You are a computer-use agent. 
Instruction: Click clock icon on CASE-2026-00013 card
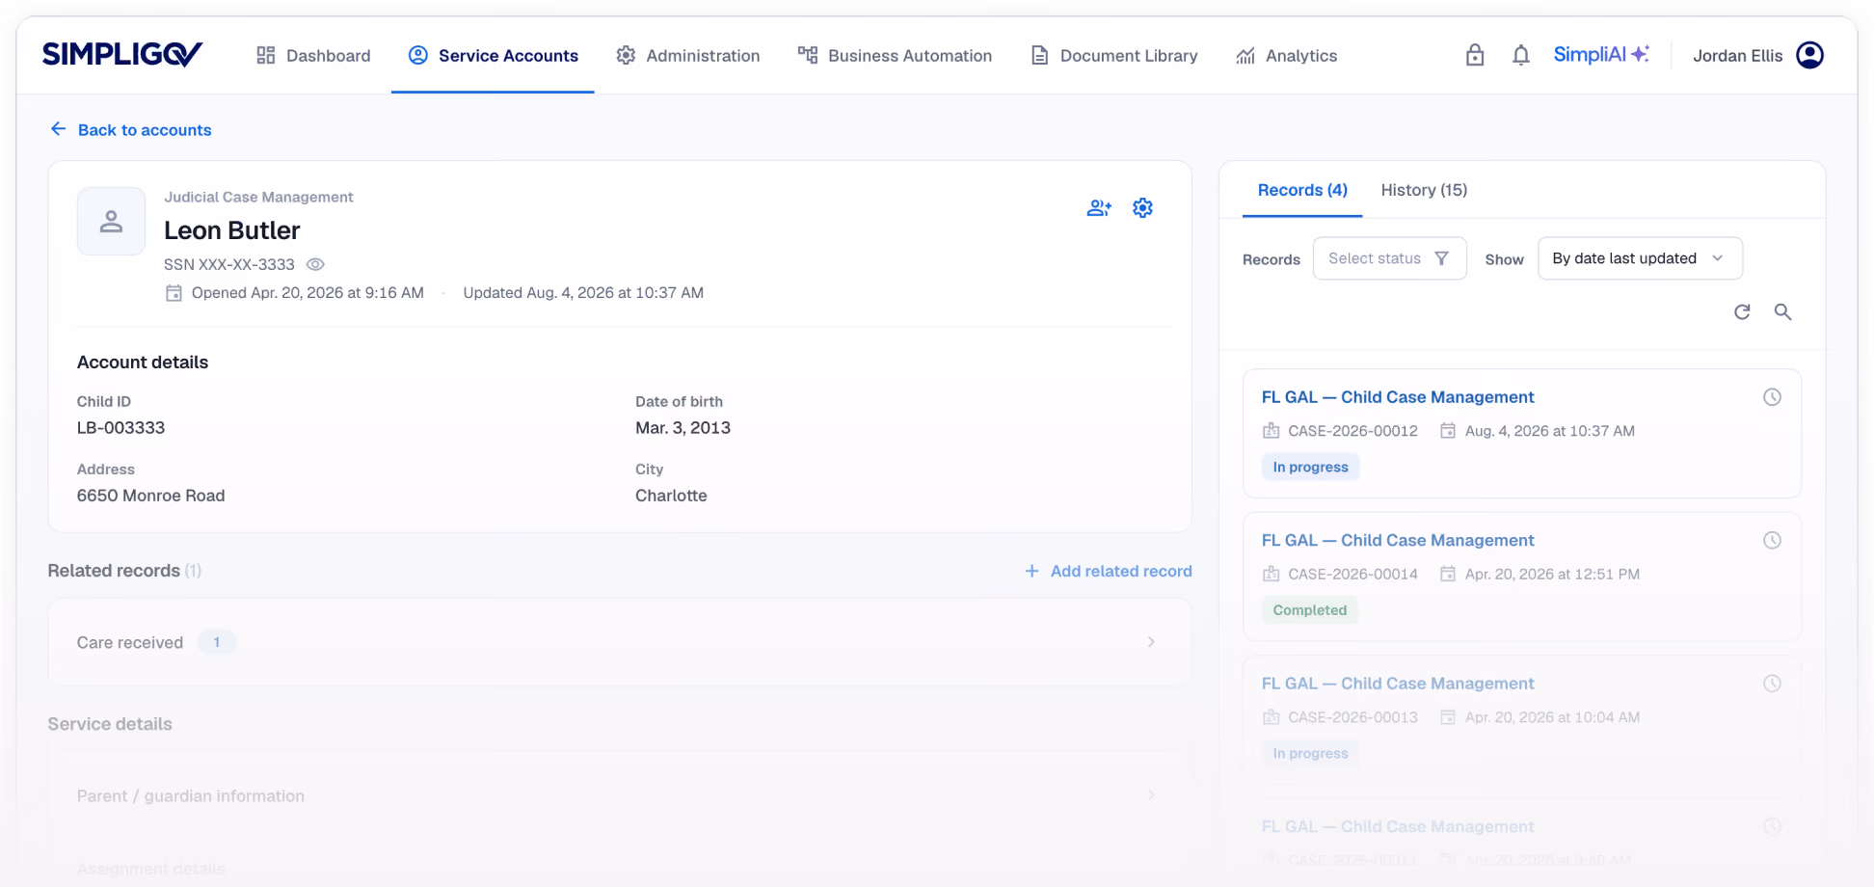(1772, 684)
